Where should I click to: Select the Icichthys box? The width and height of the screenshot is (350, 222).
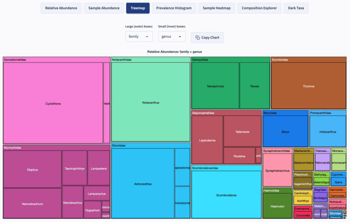click(303, 200)
